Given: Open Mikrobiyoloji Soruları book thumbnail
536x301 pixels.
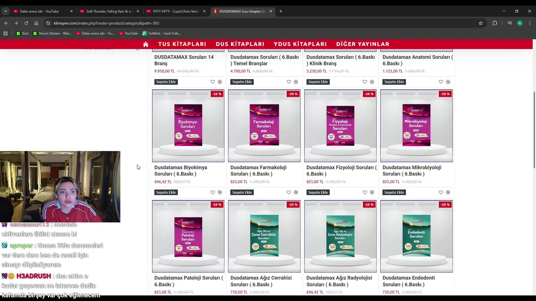Looking at the screenshot, I should click(416, 126).
